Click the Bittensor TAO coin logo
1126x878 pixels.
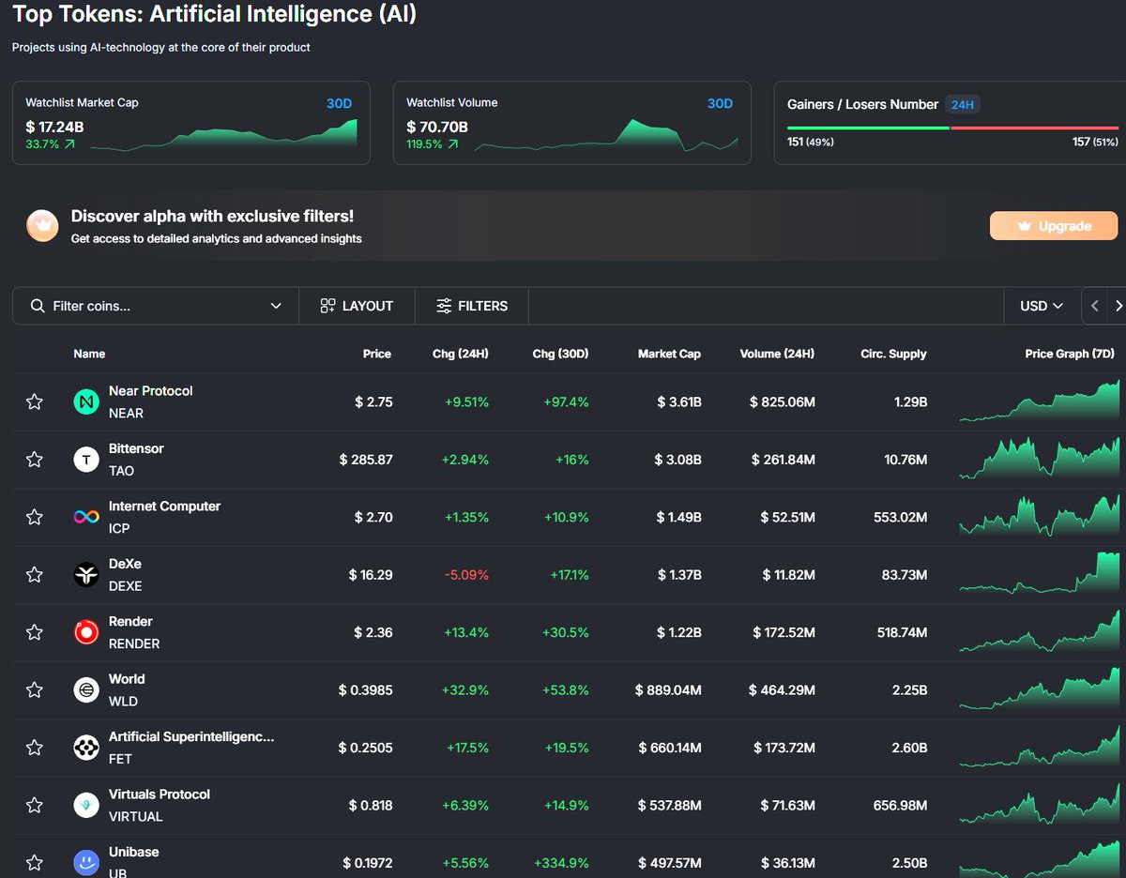(x=86, y=460)
